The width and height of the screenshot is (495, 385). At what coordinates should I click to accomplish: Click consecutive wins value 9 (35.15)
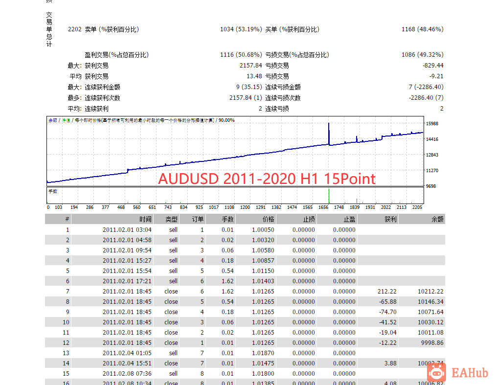[x=249, y=87]
